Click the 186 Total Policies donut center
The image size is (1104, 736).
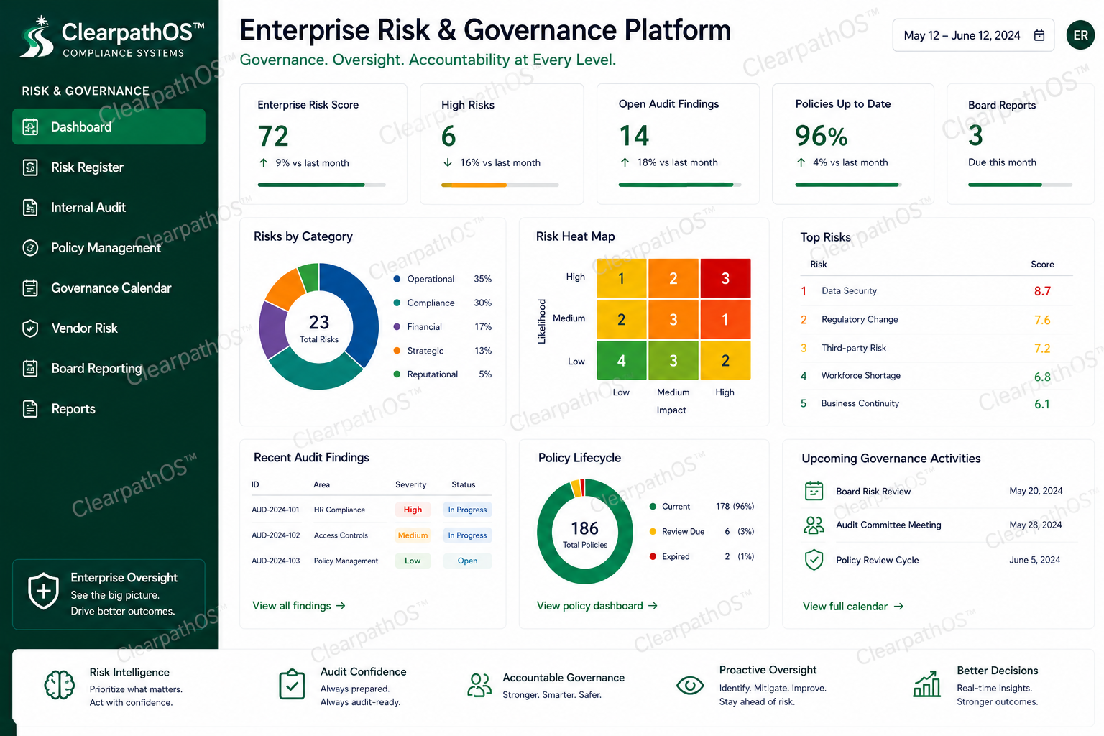click(585, 533)
